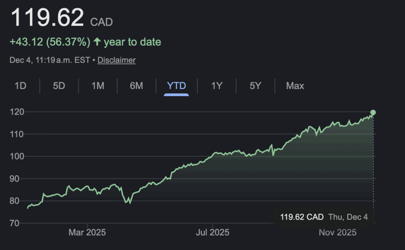The width and height of the screenshot is (405, 250).
Task: Click the YTD tab
Action: pos(176,85)
